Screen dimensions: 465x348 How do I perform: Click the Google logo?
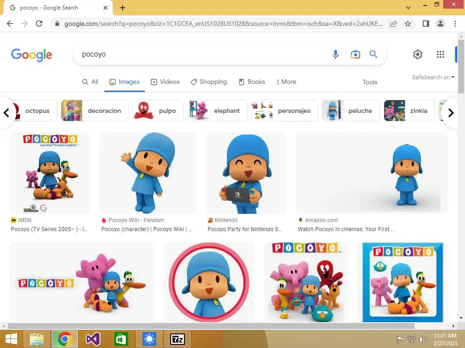coord(32,55)
